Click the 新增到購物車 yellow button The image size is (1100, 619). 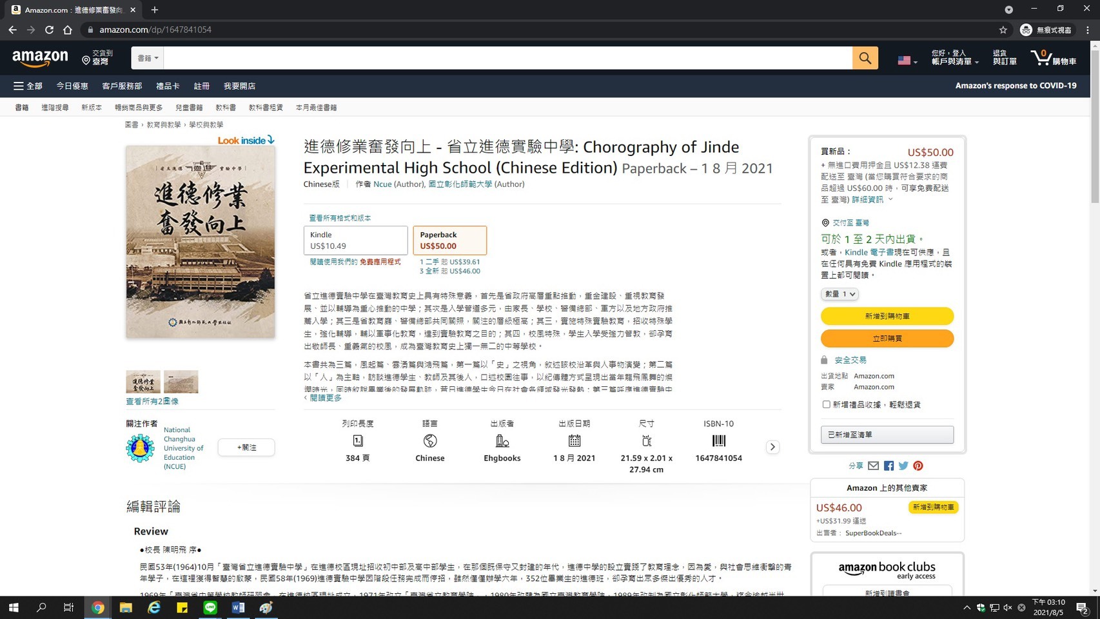click(x=887, y=316)
